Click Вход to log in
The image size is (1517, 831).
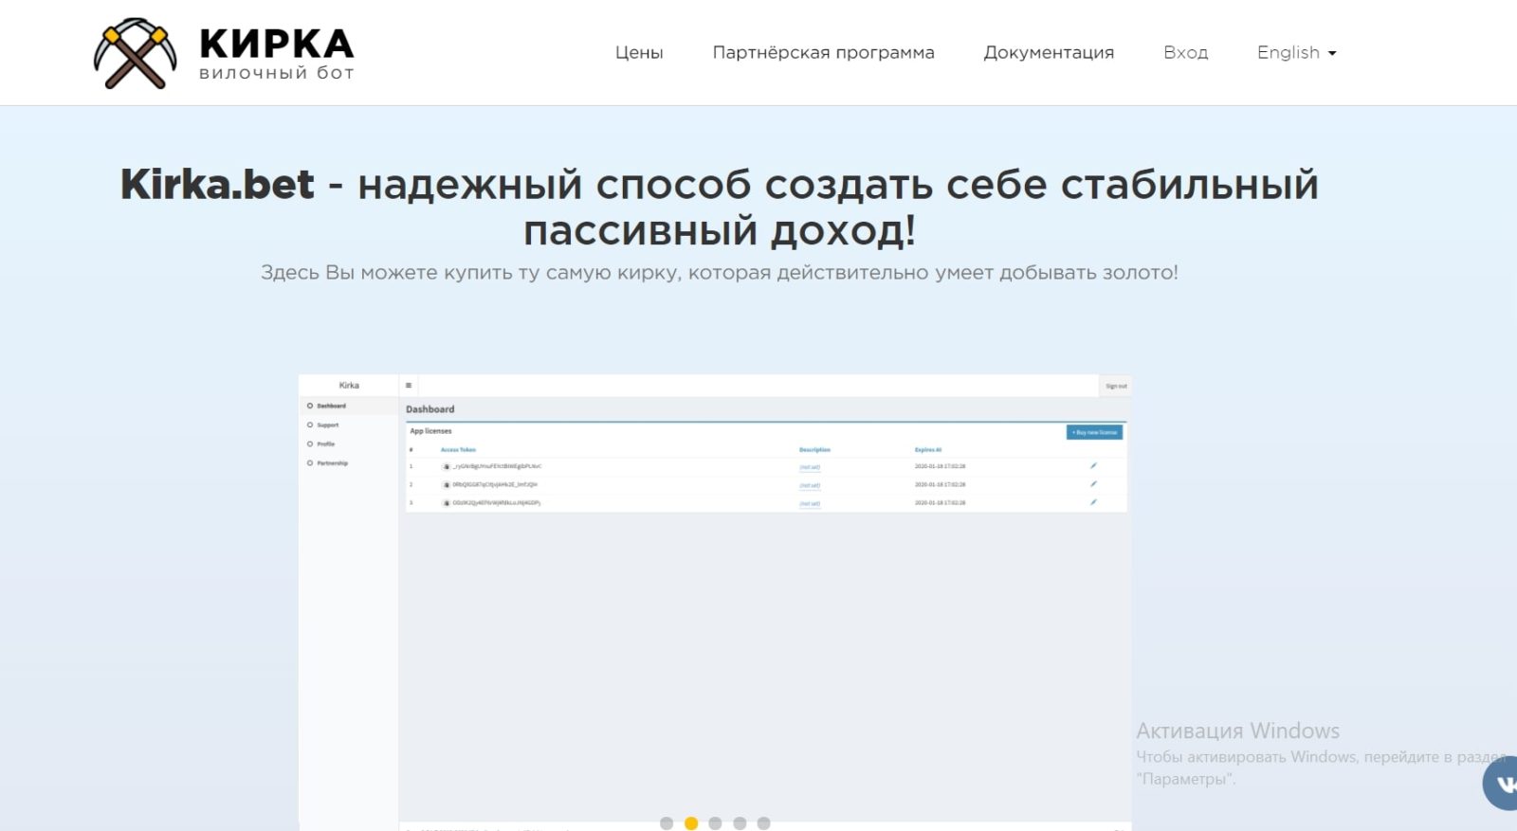1185,53
